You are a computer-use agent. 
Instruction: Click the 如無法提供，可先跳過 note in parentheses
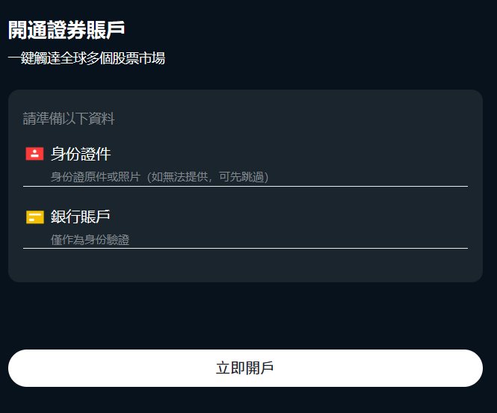tap(206, 177)
